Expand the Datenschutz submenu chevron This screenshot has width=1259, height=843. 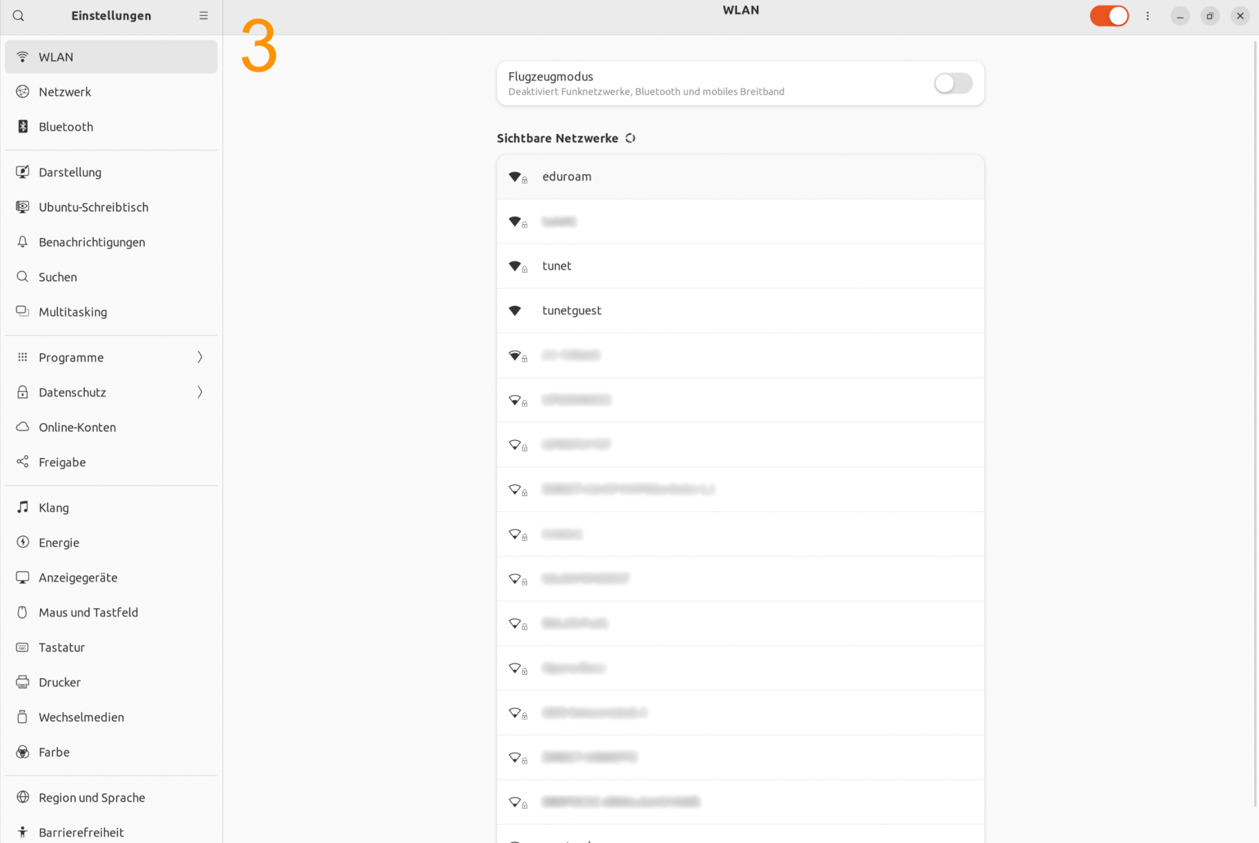[x=200, y=392]
